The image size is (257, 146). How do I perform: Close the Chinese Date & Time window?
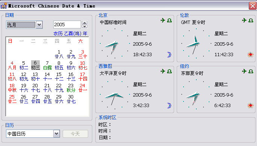tap(252, 6)
